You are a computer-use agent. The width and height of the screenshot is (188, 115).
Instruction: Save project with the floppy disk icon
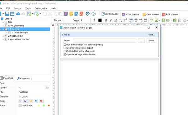12,14
